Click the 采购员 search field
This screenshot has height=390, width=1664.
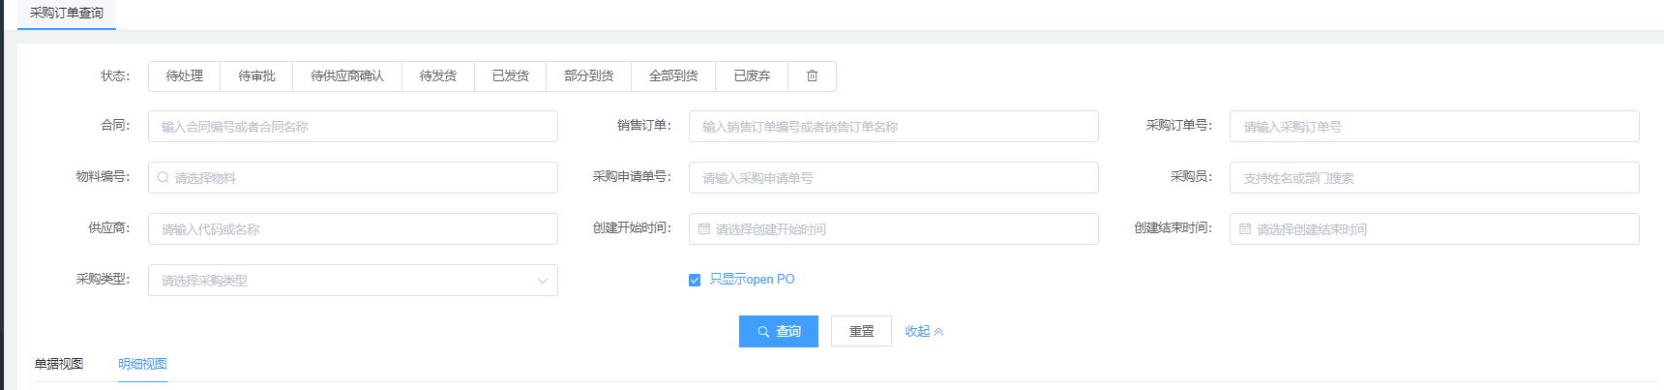(1434, 178)
